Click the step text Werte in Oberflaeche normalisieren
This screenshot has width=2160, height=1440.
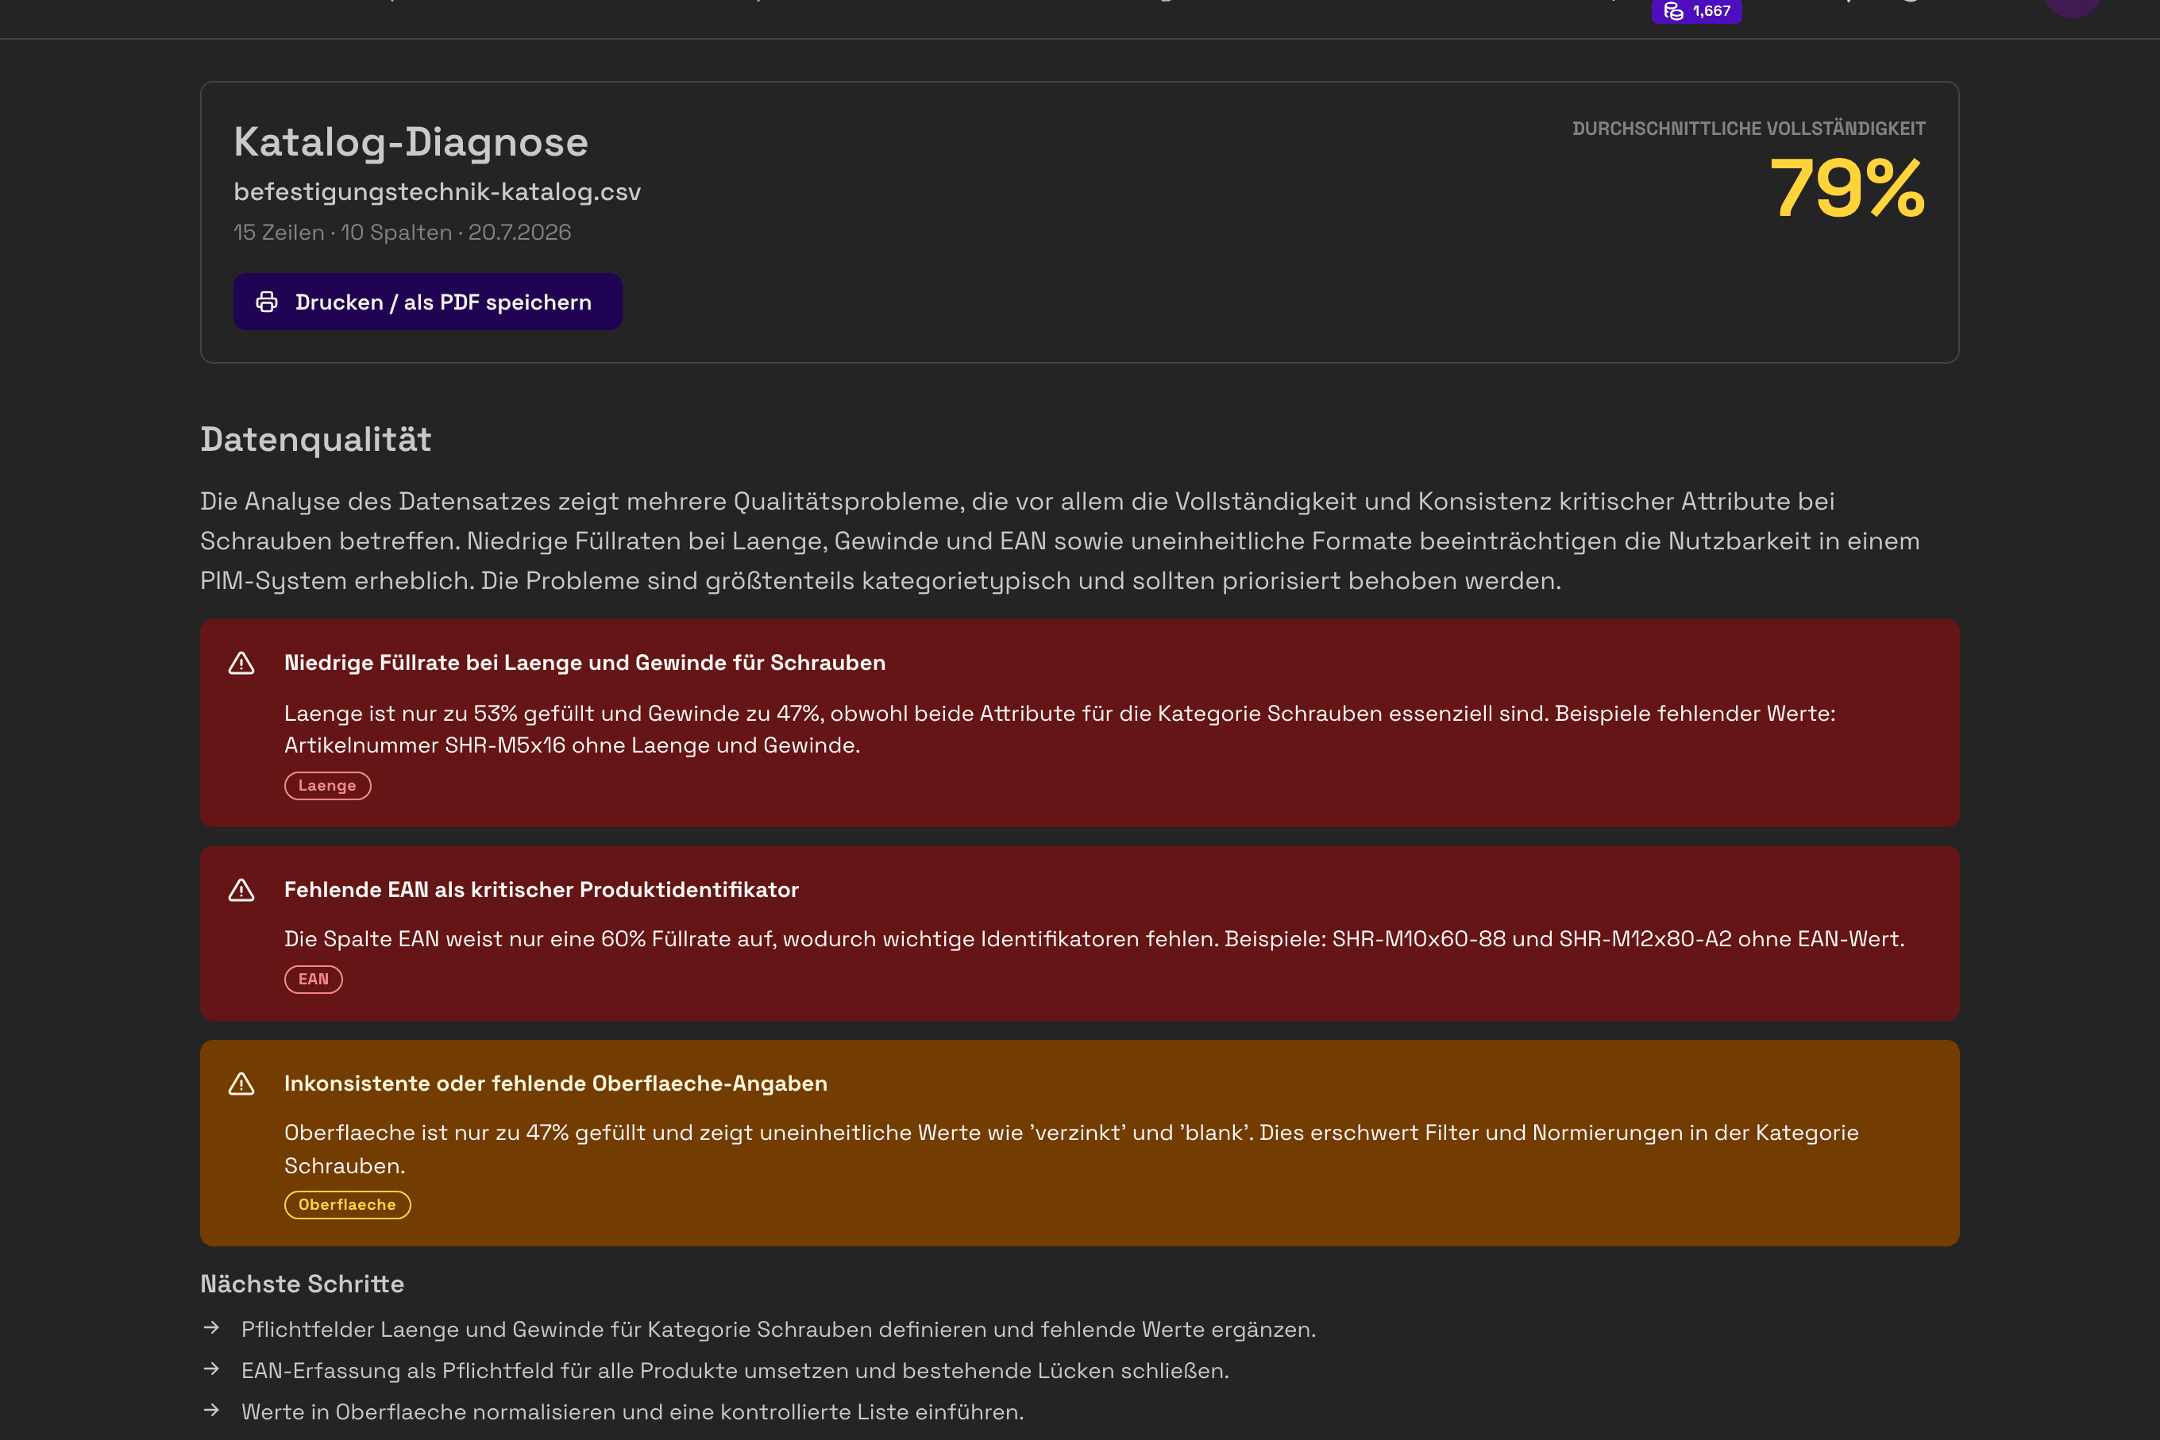click(632, 1411)
